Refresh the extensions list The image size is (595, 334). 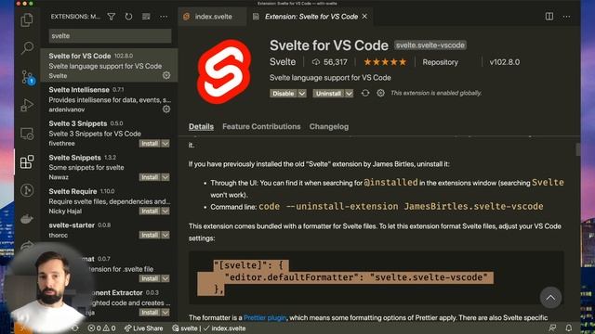pyautogui.click(x=128, y=17)
